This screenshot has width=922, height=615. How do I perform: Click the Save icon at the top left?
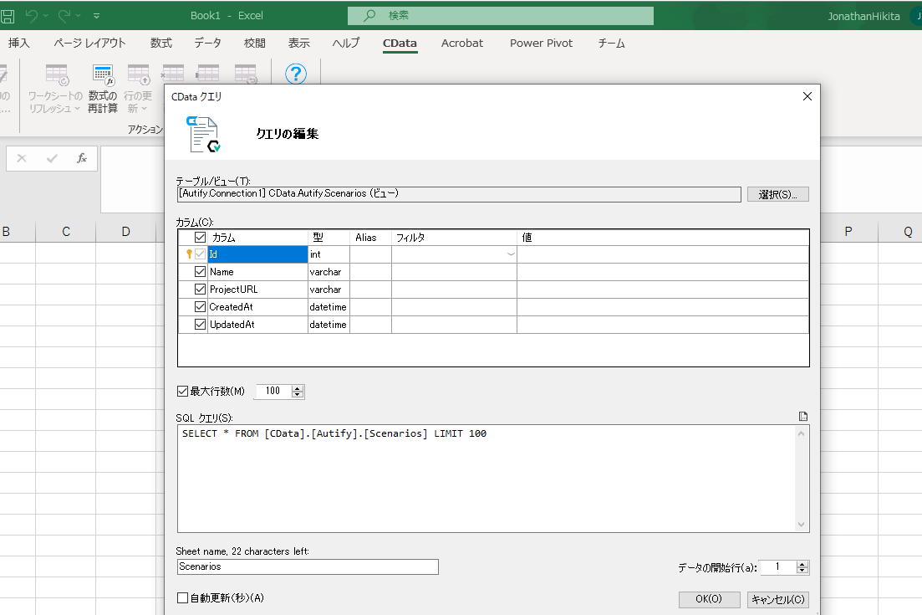coord(8,14)
